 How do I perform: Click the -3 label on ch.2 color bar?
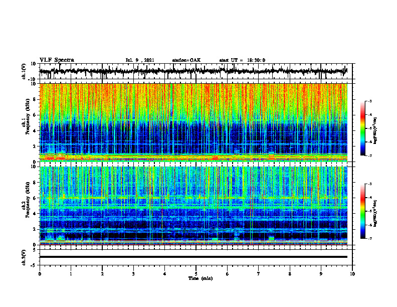[369, 184]
